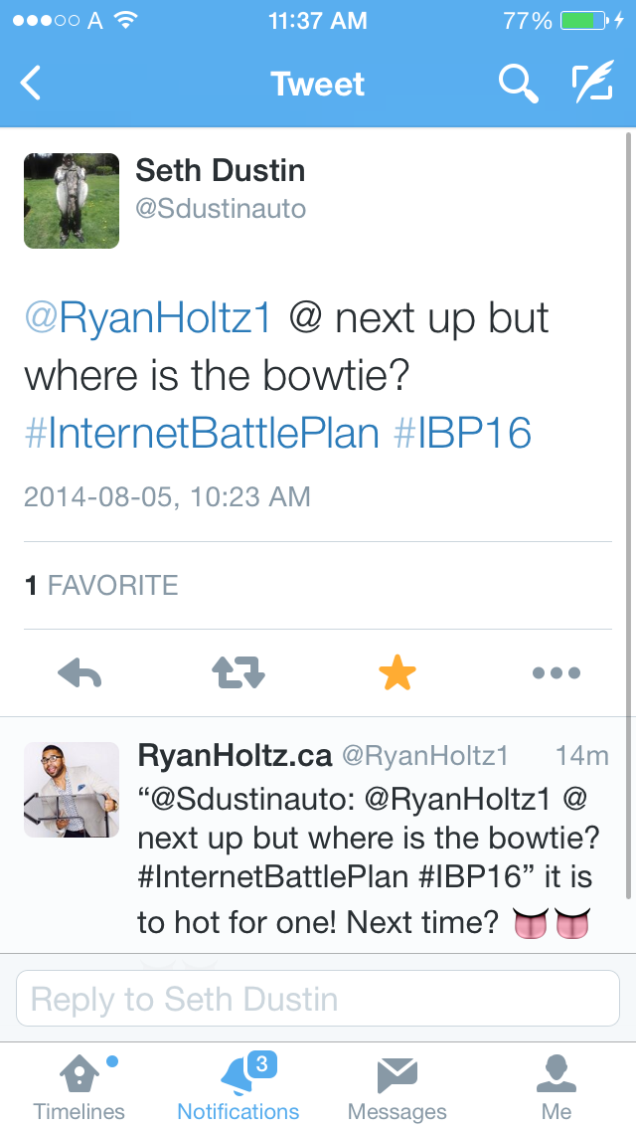
Task: Tap the @RyanHoltz1 mention link
Action: pyautogui.click(x=147, y=319)
